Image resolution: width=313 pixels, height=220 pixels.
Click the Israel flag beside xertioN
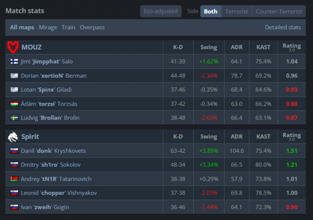[14, 76]
